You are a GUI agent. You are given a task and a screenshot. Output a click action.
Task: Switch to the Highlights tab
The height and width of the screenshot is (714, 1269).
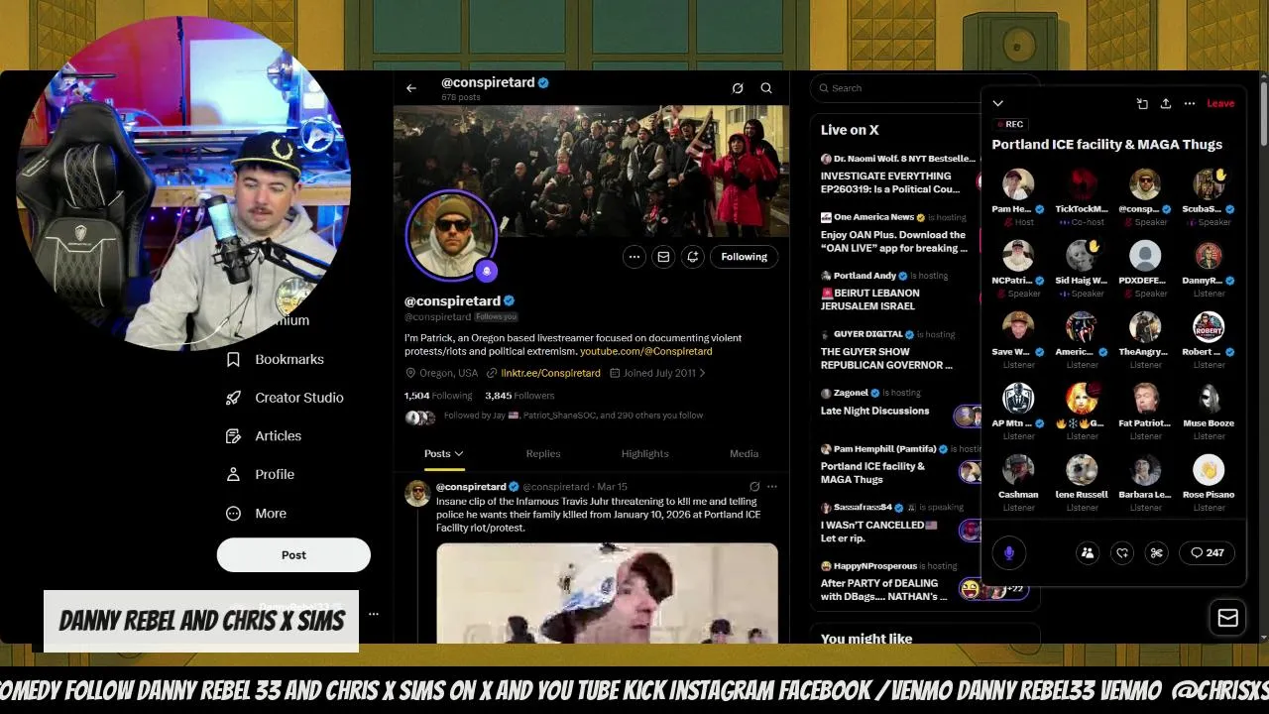[644, 453]
